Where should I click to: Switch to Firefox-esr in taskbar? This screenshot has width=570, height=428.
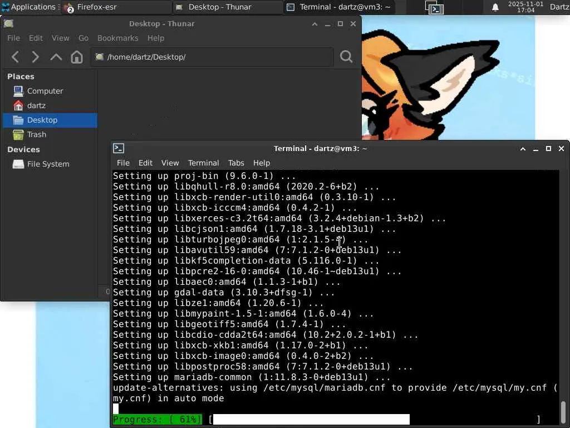(x=117, y=7)
